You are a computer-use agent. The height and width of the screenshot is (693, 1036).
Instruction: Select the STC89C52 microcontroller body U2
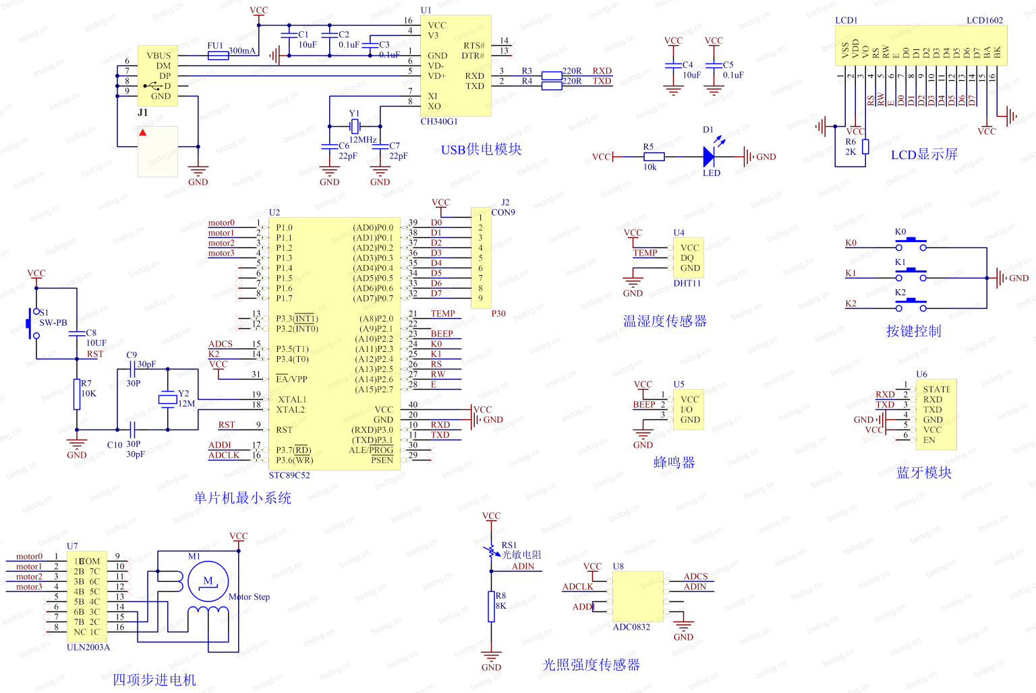point(335,344)
